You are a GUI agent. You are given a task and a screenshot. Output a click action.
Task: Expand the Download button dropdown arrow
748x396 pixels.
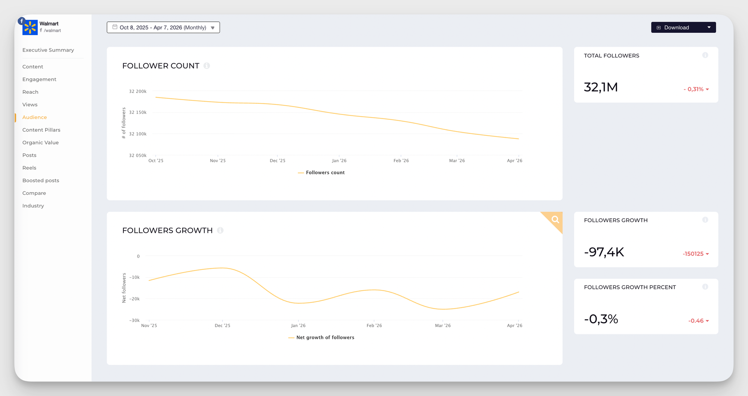coord(709,27)
